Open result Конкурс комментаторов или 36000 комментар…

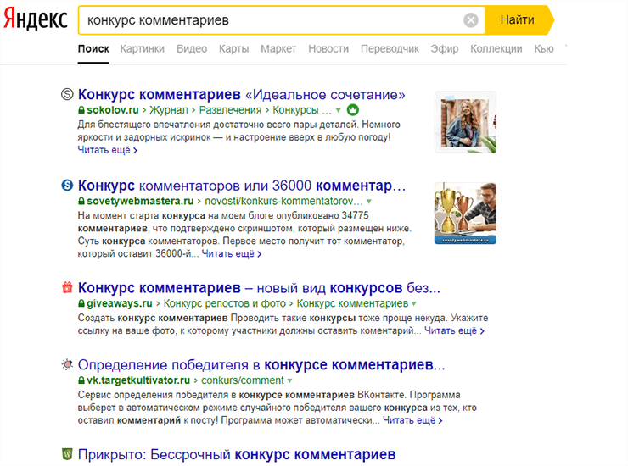click(x=242, y=186)
